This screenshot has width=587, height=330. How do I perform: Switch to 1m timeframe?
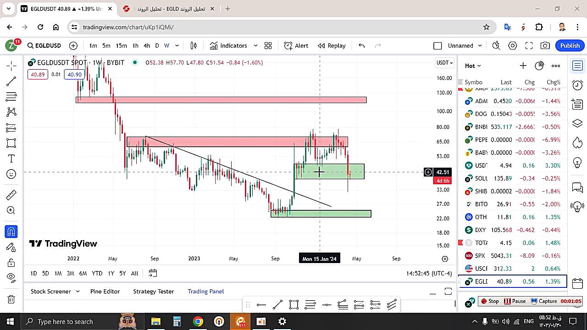tap(93, 45)
